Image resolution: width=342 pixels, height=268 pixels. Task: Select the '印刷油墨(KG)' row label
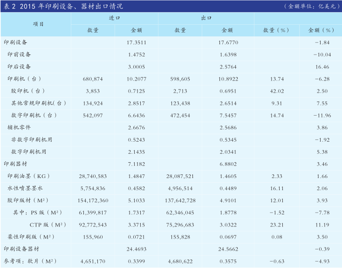[28, 176]
